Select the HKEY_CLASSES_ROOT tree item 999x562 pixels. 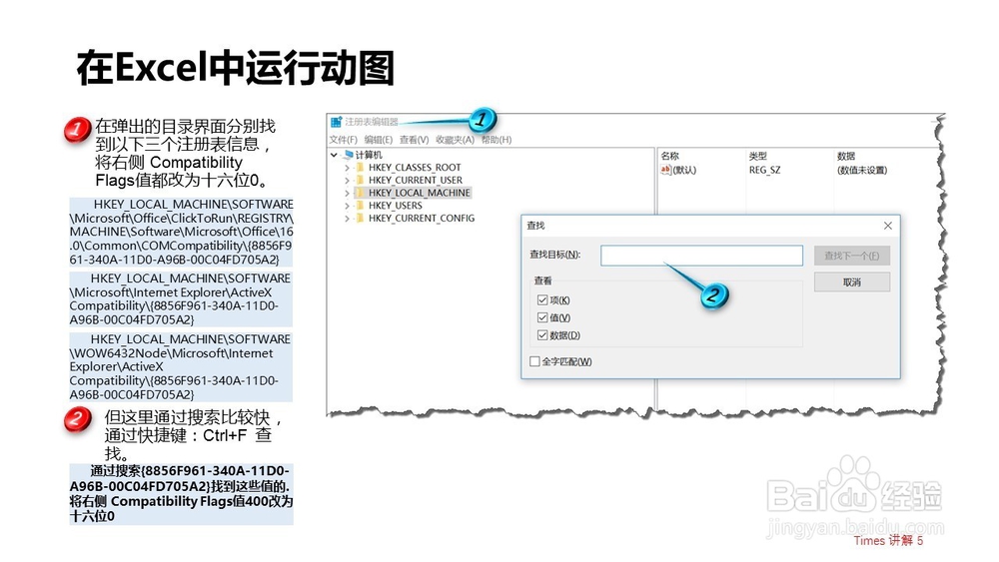415,168
